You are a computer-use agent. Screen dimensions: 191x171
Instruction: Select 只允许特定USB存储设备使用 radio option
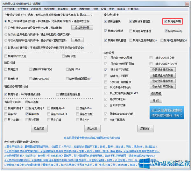6,28
